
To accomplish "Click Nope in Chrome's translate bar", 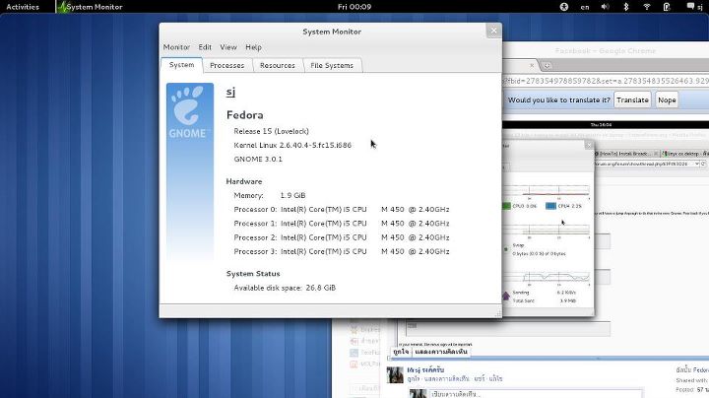I will (667, 99).
